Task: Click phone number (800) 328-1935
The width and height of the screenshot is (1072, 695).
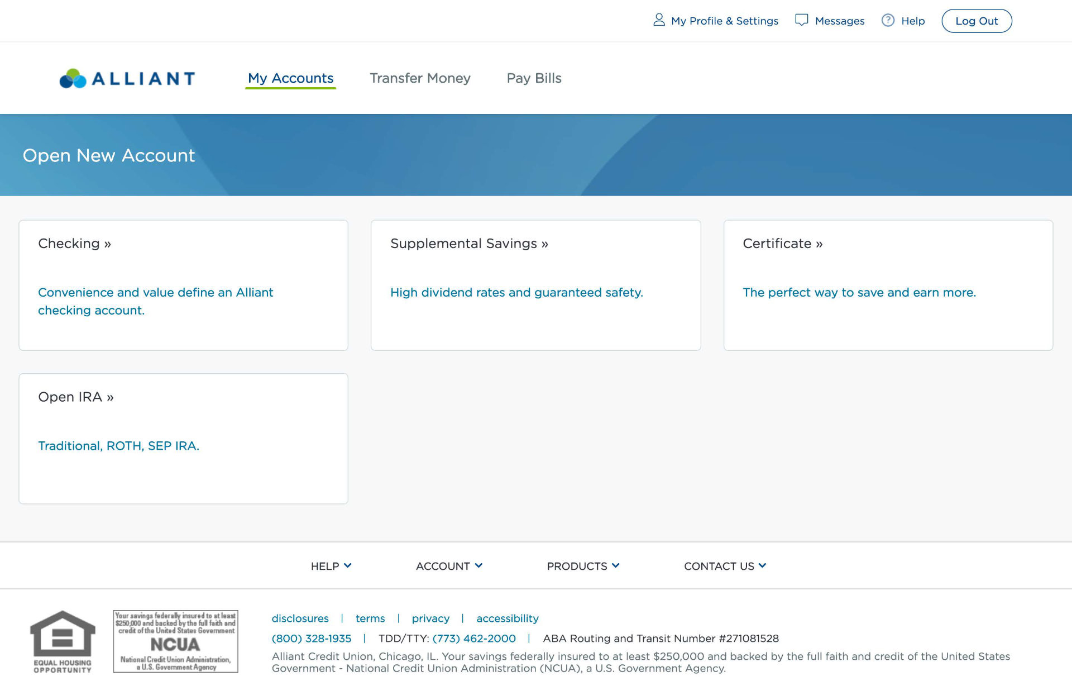Action: tap(312, 639)
